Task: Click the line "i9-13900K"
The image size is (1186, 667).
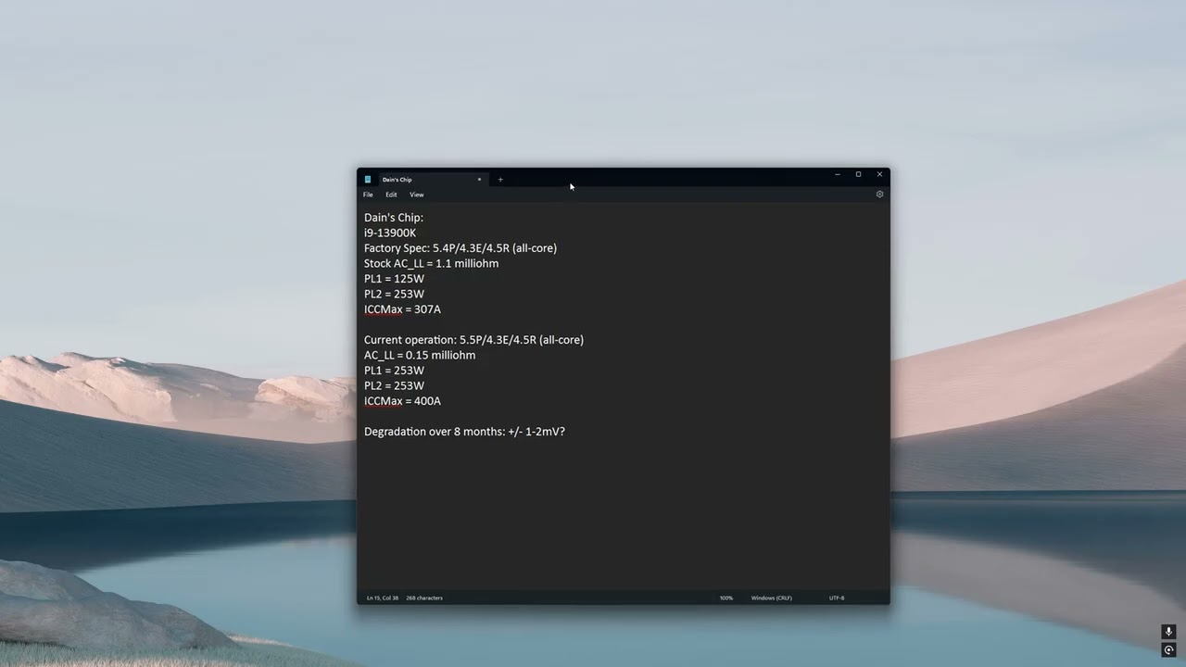Action: [x=390, y=233]
